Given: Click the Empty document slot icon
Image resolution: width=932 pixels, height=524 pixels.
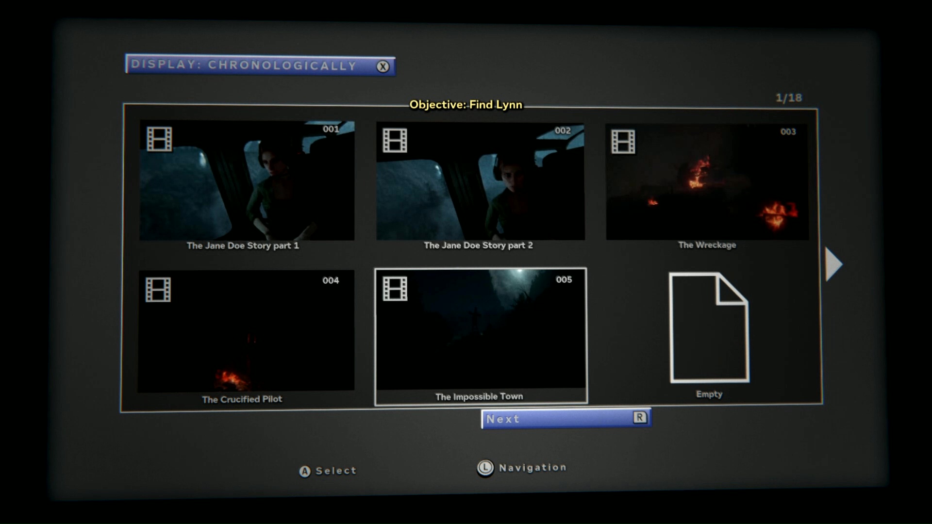Looking at the screenshot, I should point(709,328).
